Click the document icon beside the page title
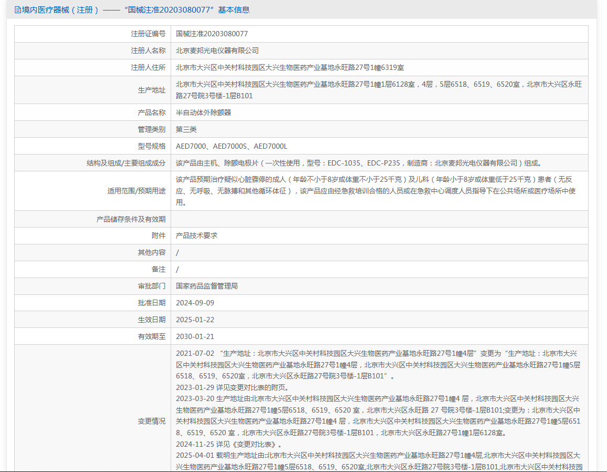 click(x=18, y=9)
